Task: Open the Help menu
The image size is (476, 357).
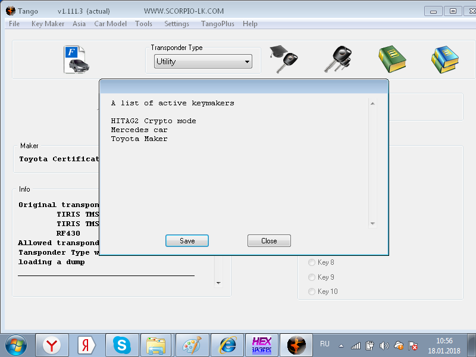Action: tap(250, 24)
